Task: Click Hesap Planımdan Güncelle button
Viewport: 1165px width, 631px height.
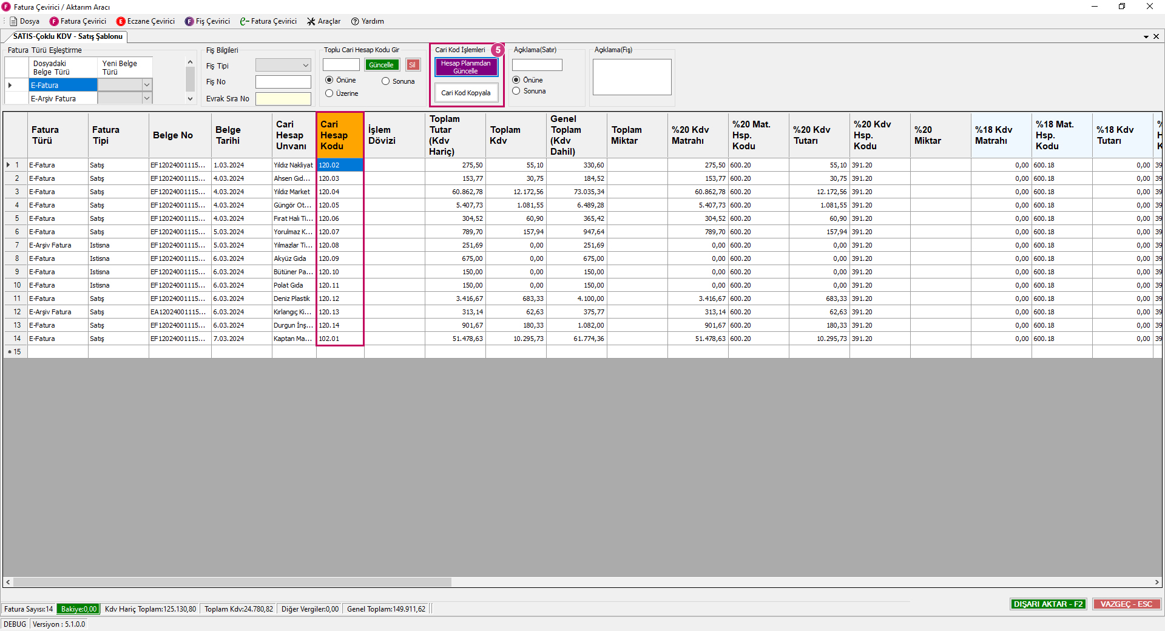Action: (x=466, y=67)
